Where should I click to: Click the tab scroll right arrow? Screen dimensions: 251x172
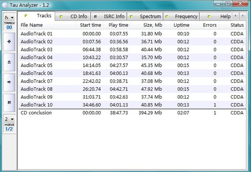tap(243, 16)
